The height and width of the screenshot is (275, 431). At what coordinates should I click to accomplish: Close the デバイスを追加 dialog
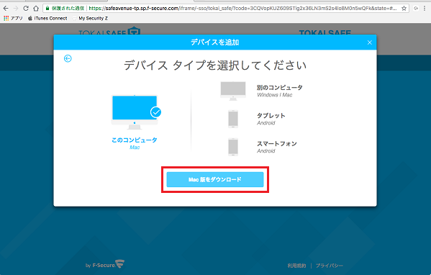pos(370,42)
